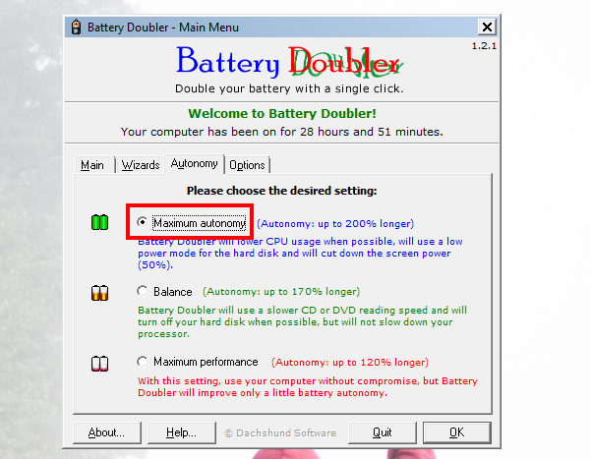Click the version number 1.2.1
Viewport: 591px width, 459px height.
click(484, 46)
